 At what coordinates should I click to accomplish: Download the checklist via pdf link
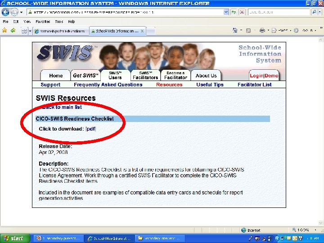(x=91, y=129)
